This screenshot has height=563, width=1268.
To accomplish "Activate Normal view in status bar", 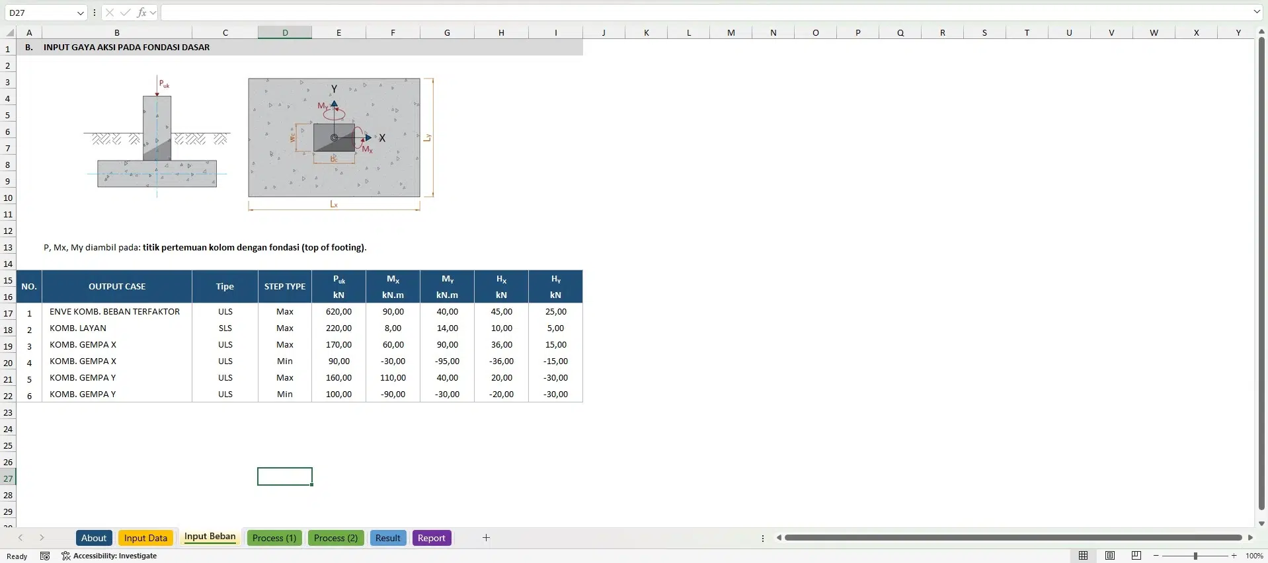I will [x=1083, y=556].
